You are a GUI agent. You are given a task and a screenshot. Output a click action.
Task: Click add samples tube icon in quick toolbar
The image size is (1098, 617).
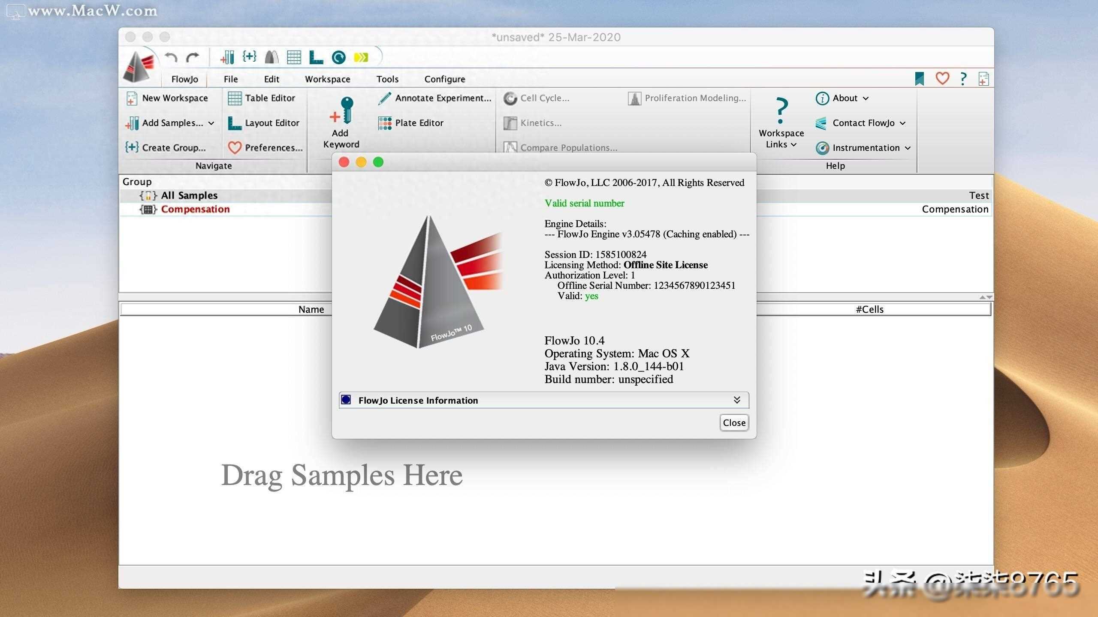point(227,57)
